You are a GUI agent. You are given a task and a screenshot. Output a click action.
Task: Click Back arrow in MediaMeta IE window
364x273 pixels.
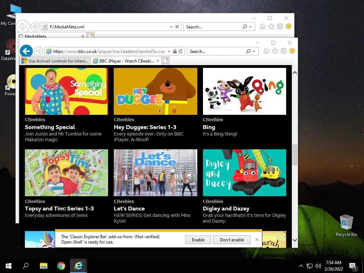coord(23,26)
